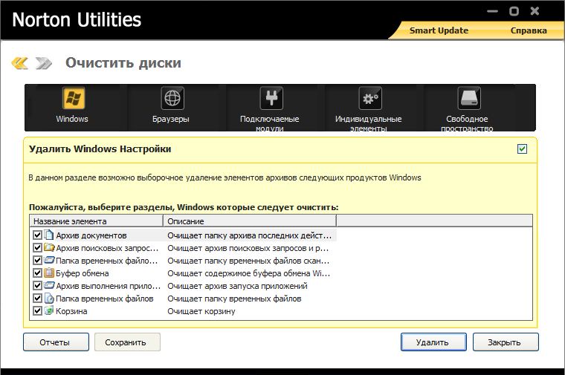Select Свободное пространство disk icon
565x375 pixels.
pos(468,99)
